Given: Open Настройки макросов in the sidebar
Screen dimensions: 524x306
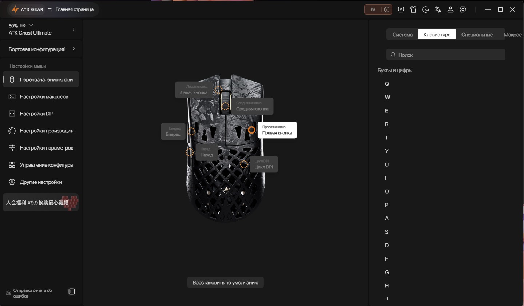Looking at the screenshot, I should (x=41, y=96).
